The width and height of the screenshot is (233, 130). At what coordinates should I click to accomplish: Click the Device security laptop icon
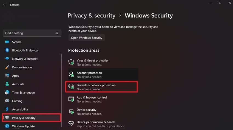(x=71, y=111)
